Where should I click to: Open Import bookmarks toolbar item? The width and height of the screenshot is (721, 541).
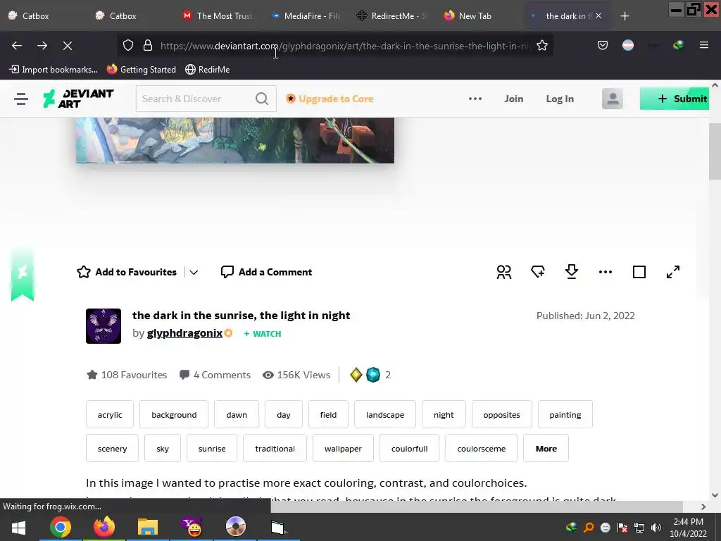pyautogui.click(x=54, y=70)
